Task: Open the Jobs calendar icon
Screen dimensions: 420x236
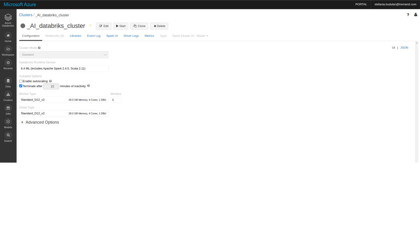Action: pos(8,108)
